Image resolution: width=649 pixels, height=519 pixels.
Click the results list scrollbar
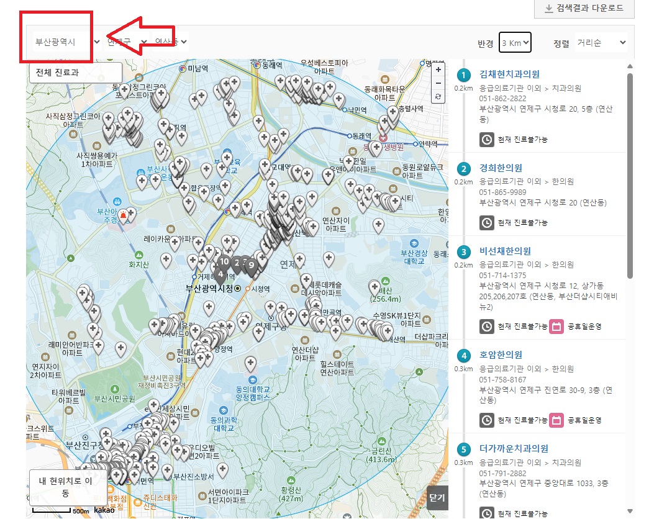click(x=630, y=176)
